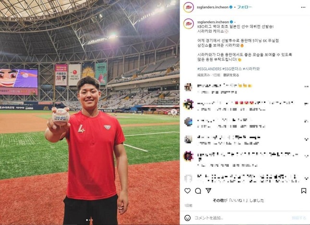Share post using the paper plane icon
This screenshot has width=310, height=225.
[x=209, y=190]
